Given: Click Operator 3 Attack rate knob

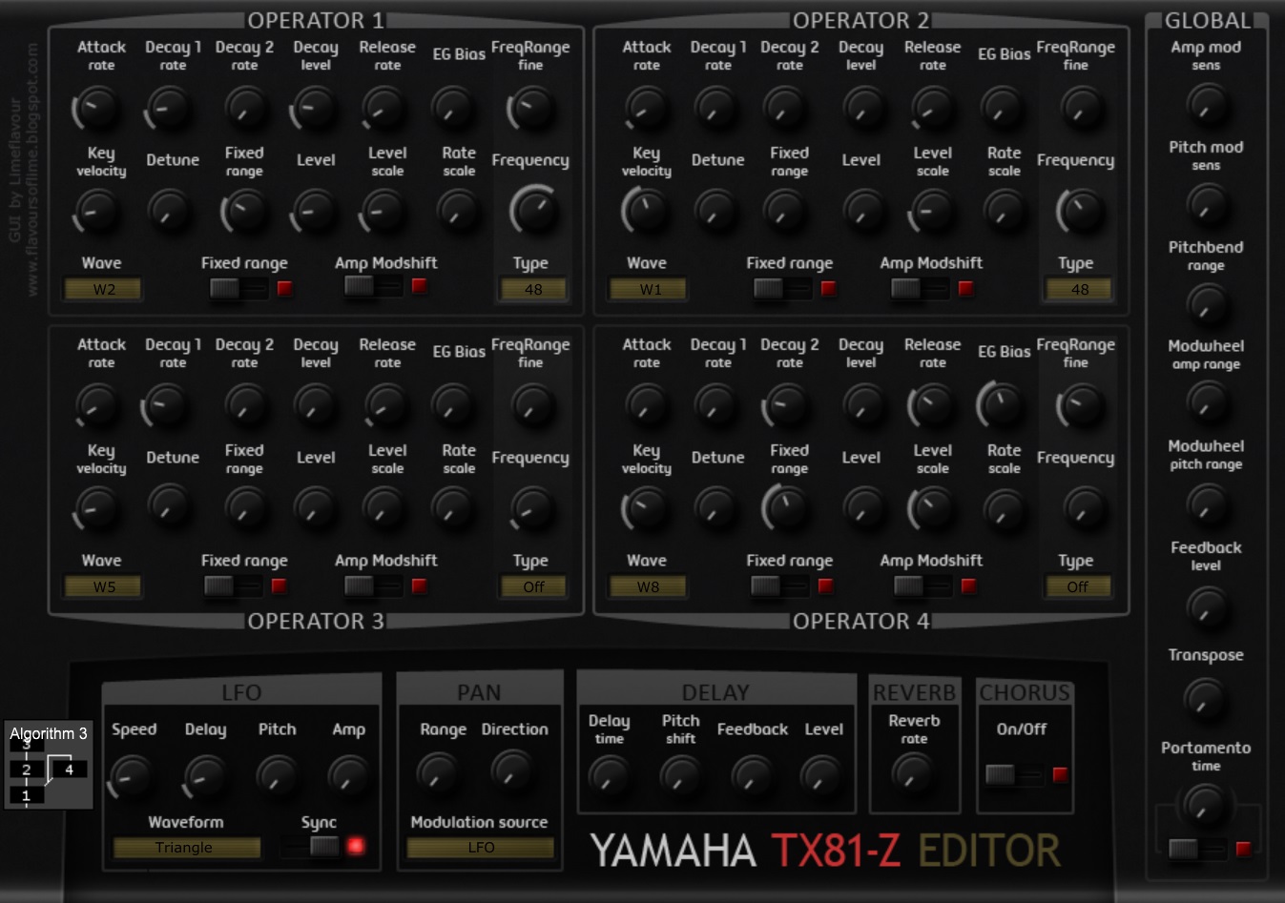Looking at the screenshot, I should point(97,406).
